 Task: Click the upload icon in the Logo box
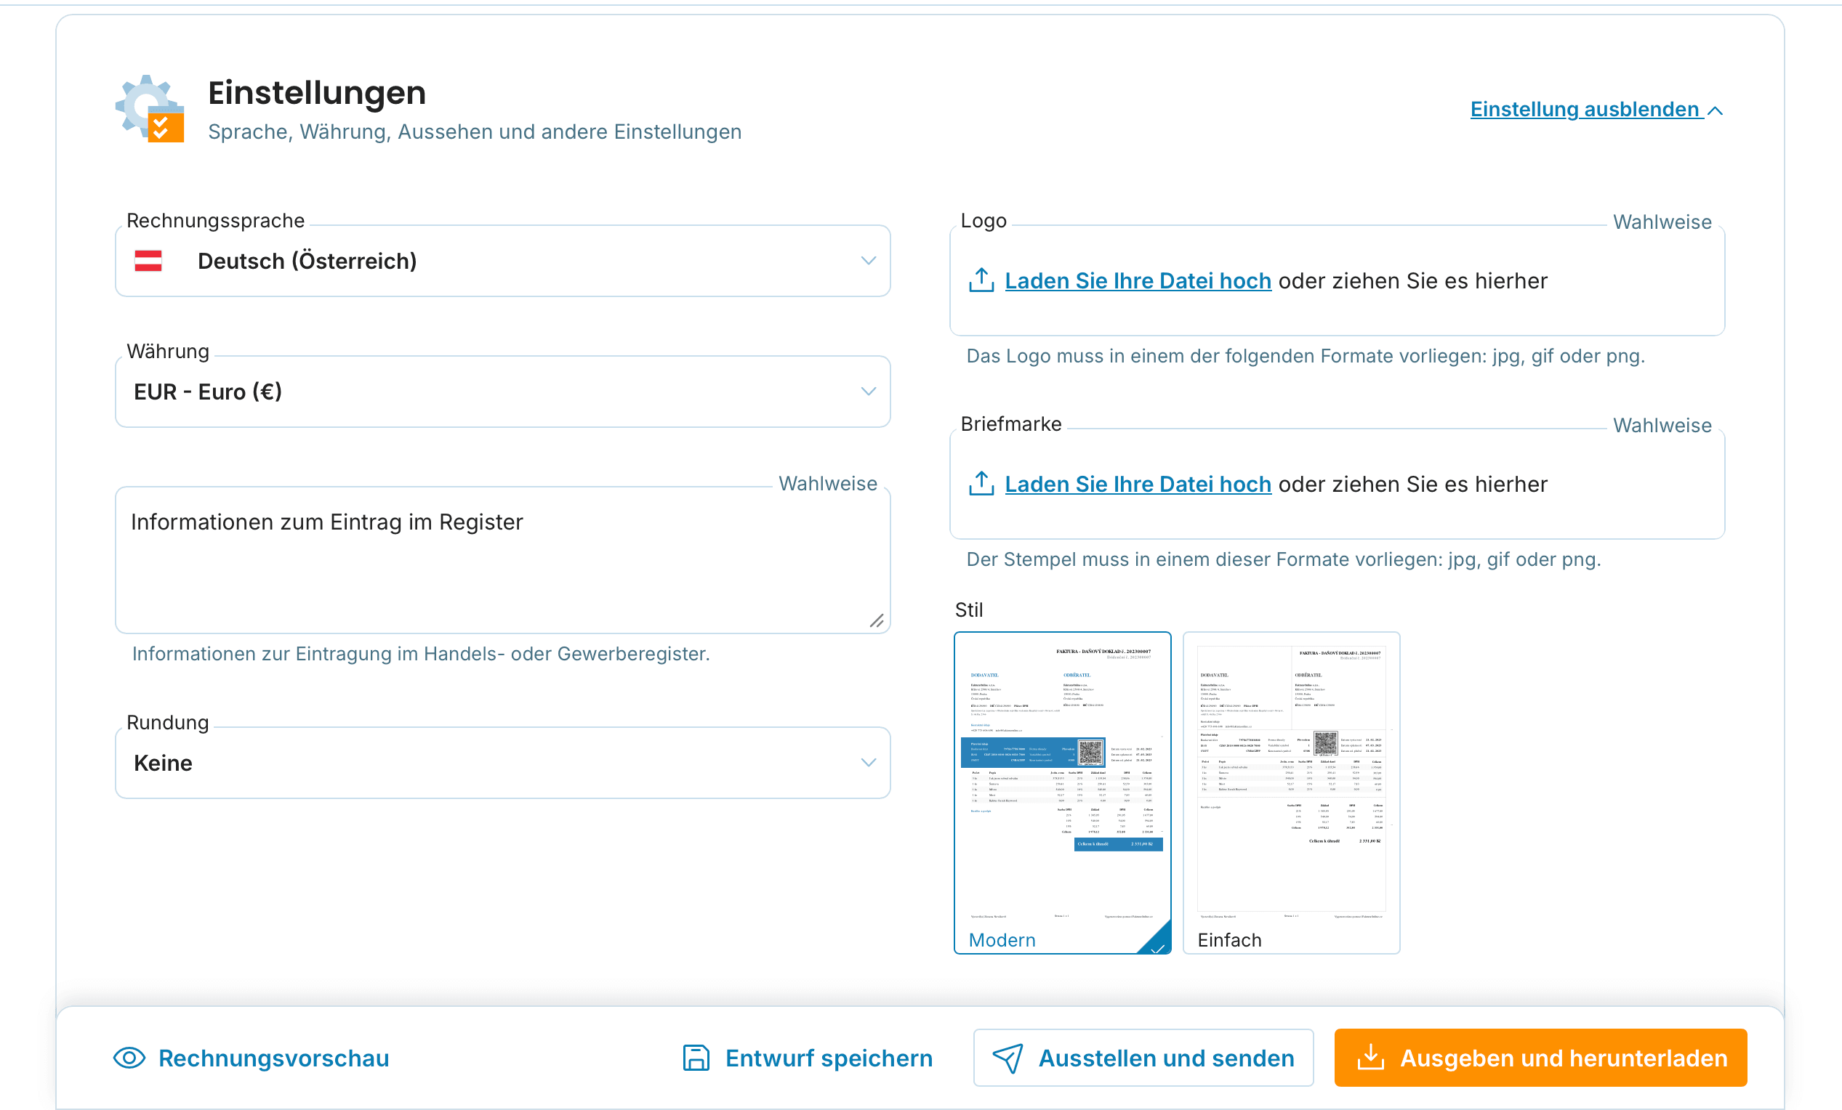click(981, 281)
